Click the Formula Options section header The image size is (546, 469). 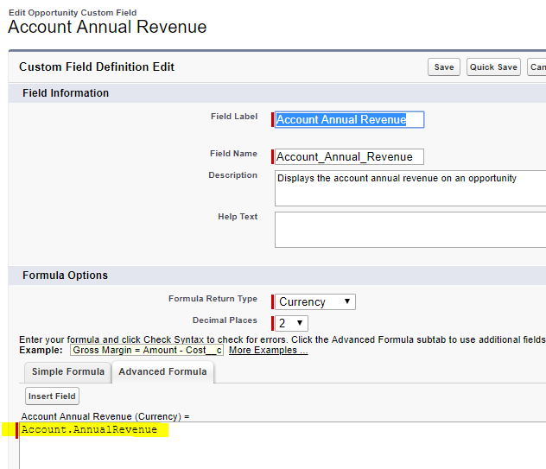(x=65, y=276)
